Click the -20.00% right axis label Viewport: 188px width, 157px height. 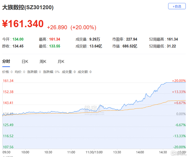pyautogui.click(x=179, y=147)
